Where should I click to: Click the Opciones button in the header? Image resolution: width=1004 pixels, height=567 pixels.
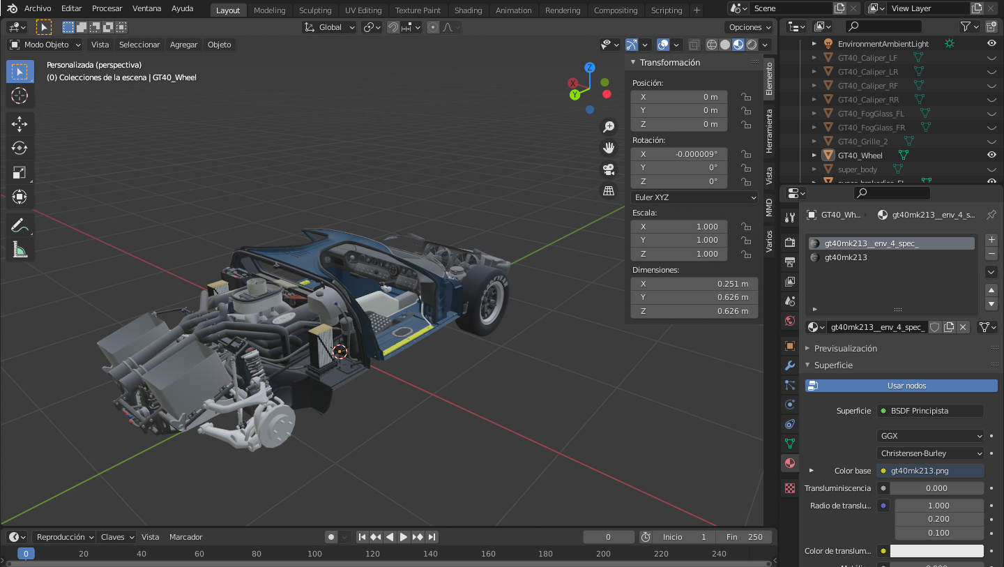click(x=750, y=27)
